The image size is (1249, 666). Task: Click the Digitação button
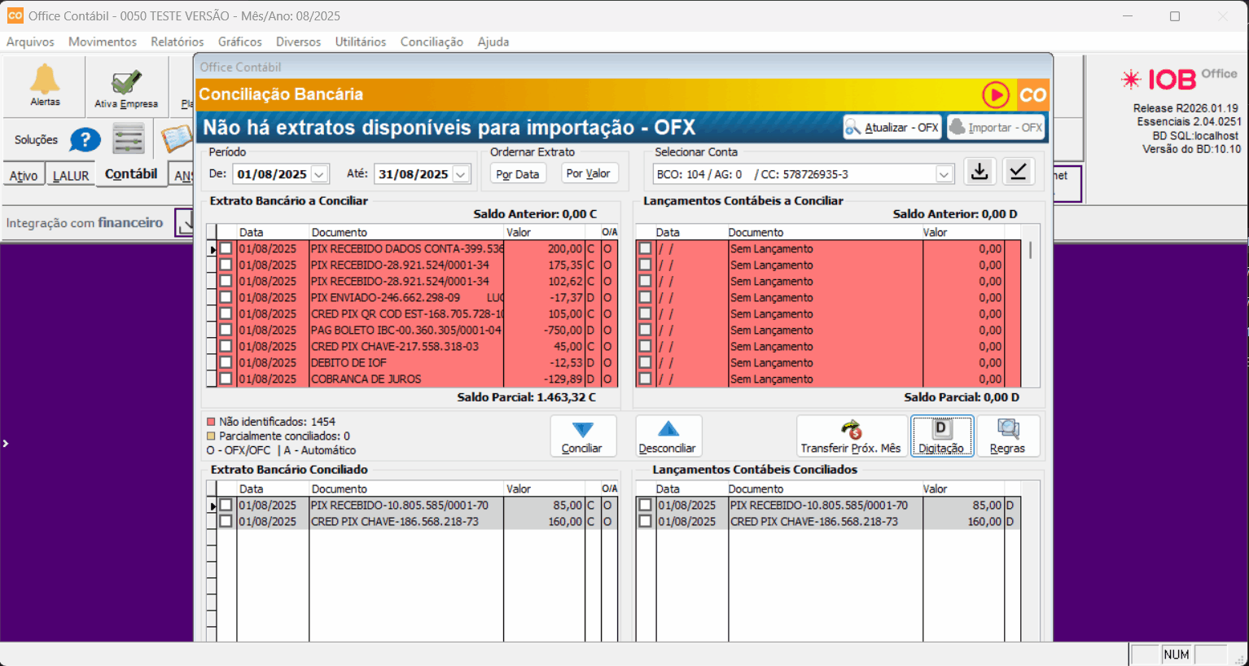(x=941, y=436)
